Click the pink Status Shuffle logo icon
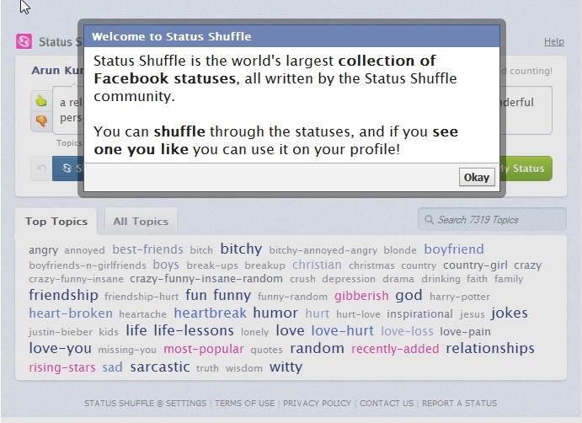 (24, 41)
